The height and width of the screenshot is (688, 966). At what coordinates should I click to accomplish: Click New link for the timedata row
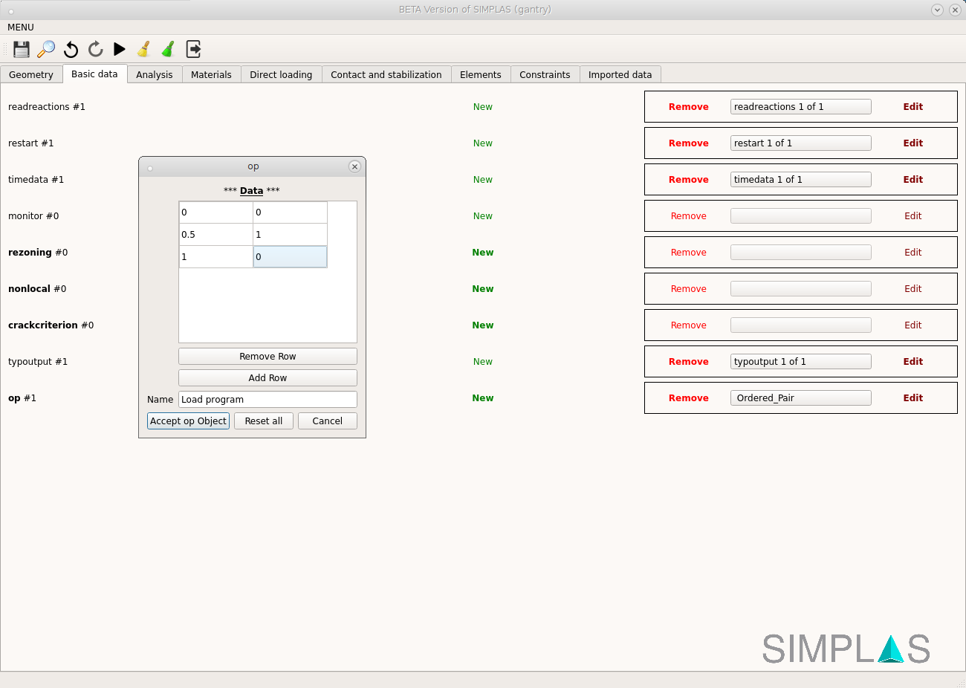pos(482,180)
